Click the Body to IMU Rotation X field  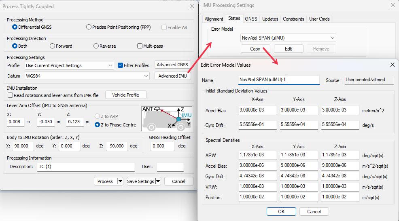point(23,146)
